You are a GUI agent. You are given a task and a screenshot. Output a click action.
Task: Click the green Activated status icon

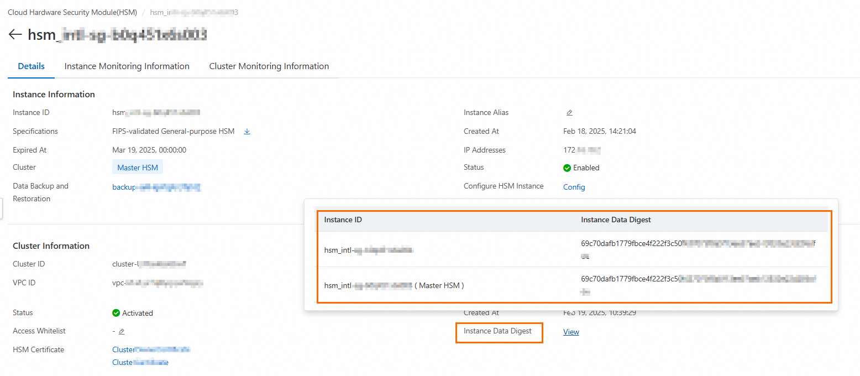pyautogui.click(x=116, y=313)
